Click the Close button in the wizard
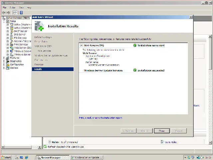 (x=162, y=131)
